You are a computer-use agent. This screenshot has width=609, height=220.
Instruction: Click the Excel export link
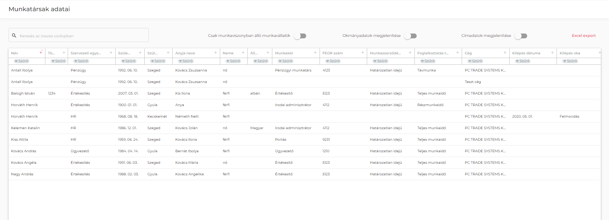coord(583,36)
